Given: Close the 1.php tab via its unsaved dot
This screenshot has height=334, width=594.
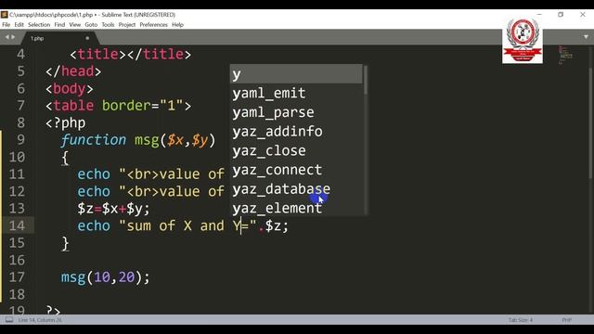Looking at the screenshot, I should click(x=87, y=38).
